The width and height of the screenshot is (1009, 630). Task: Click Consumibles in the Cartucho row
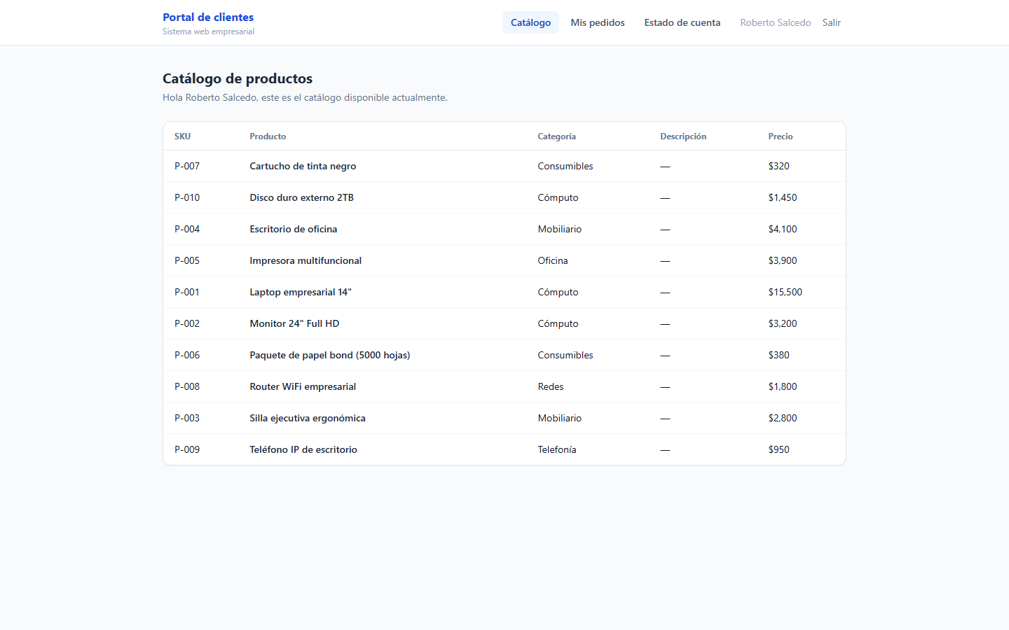(x=565, y=166)
